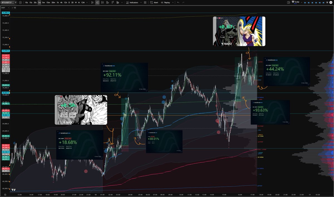Switch chart to 4h interval
This screenshot has width=334, height=197.
coord(61,3)
